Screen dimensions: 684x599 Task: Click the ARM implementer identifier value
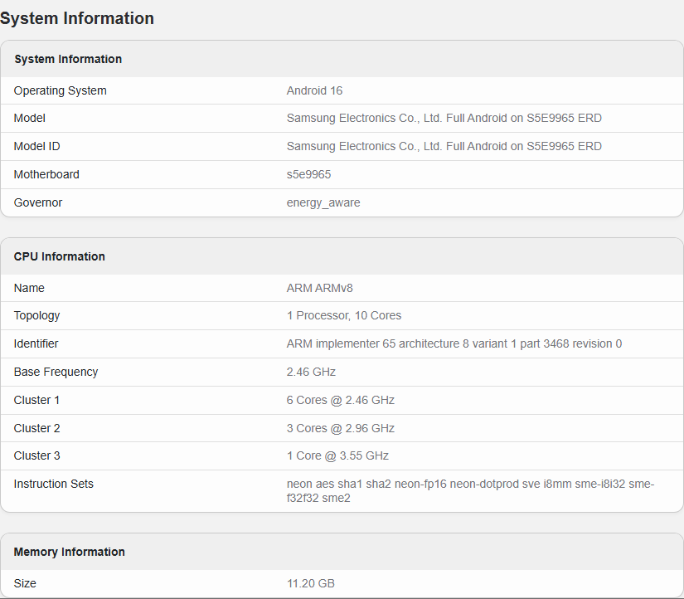tap(454, 343)
